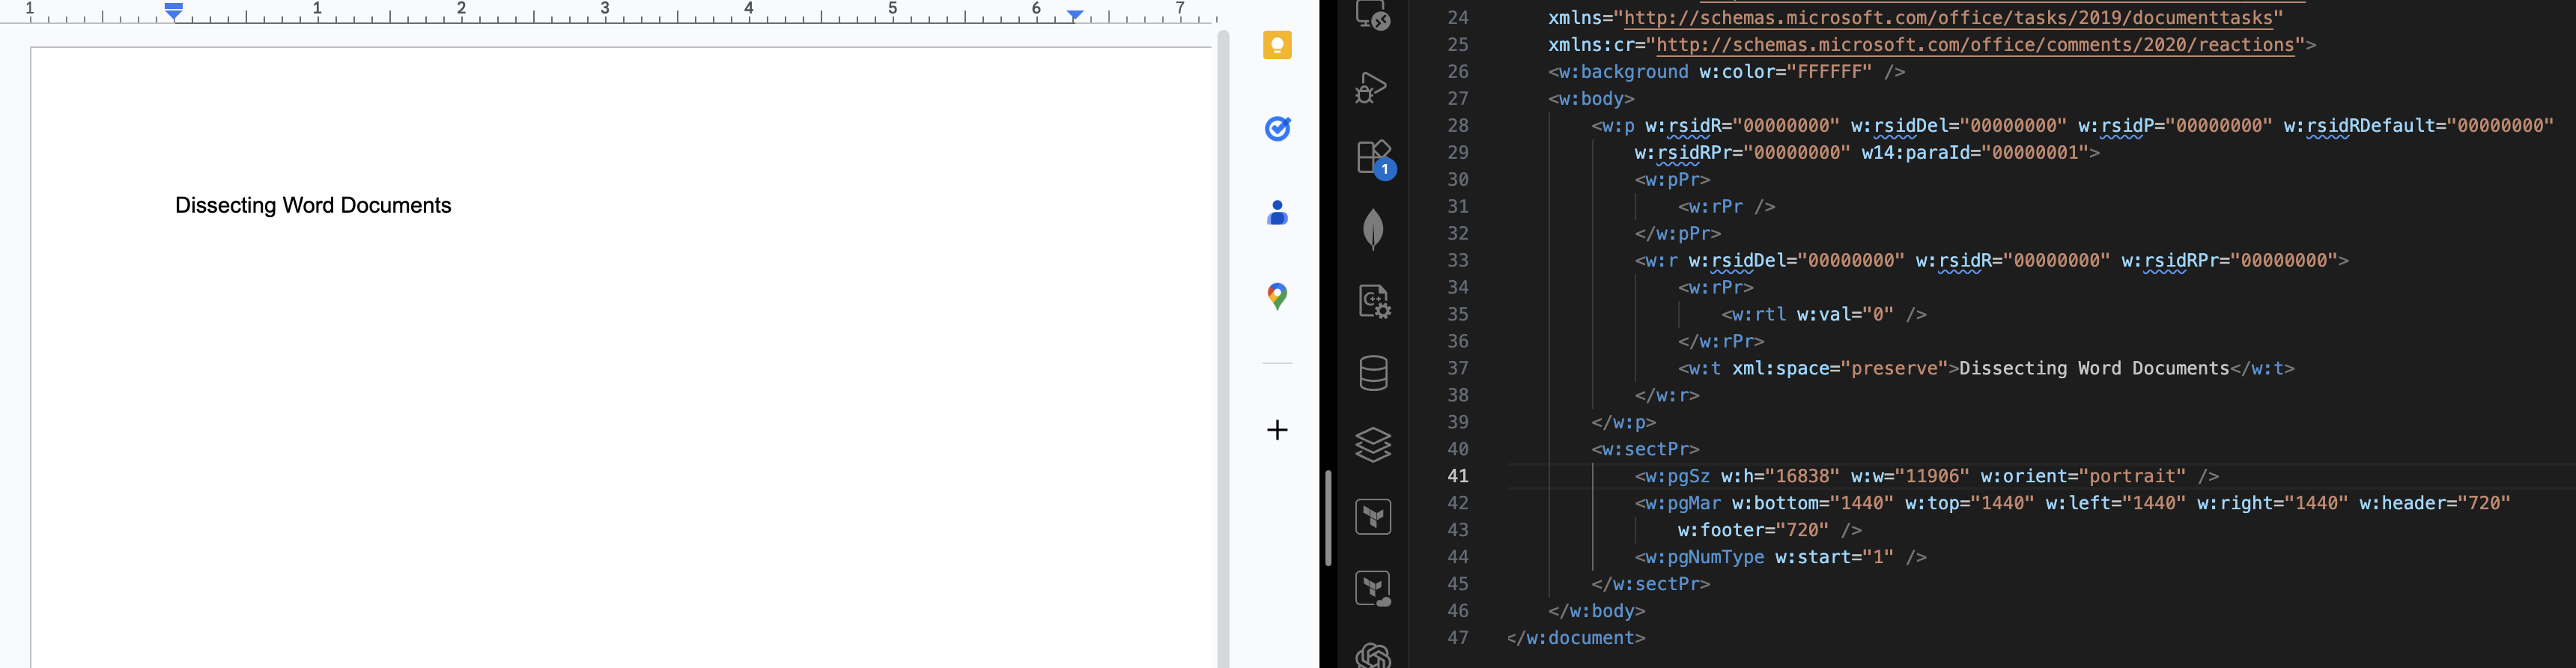Select the left indent marker on Docs ruler

tap(174, 12)
